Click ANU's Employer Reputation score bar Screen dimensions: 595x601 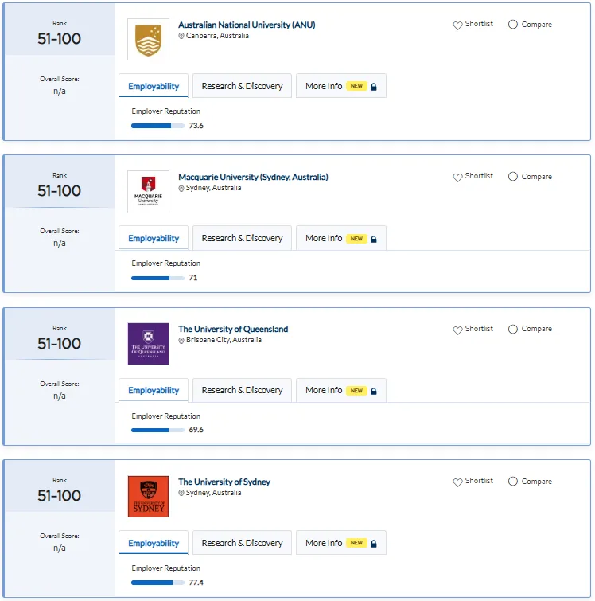point(157,126)
